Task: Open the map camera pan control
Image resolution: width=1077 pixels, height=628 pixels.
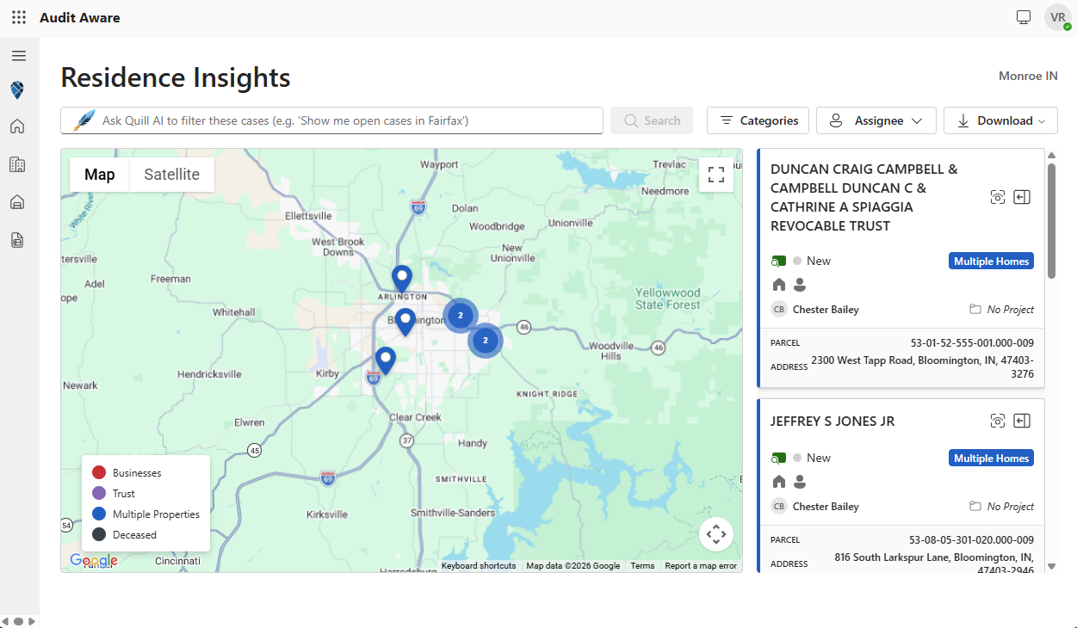Action: click(716, 534)
